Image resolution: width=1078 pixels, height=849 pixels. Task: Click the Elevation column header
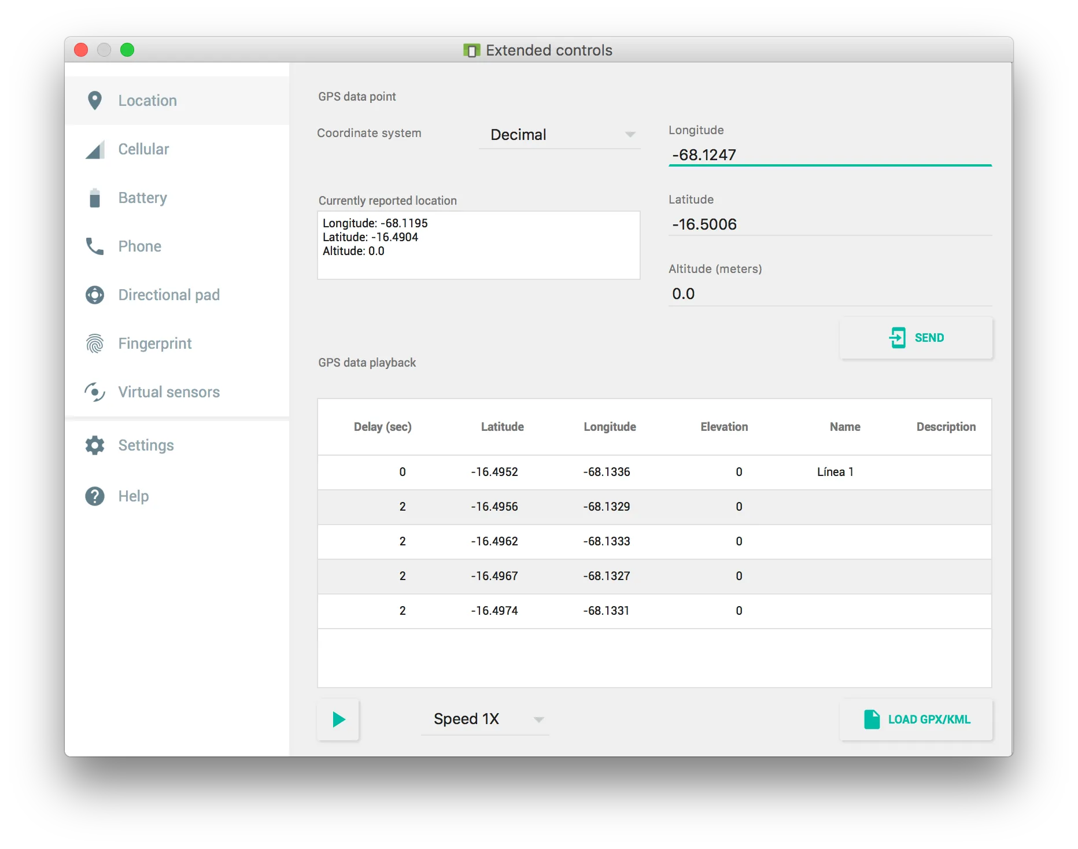724,427
